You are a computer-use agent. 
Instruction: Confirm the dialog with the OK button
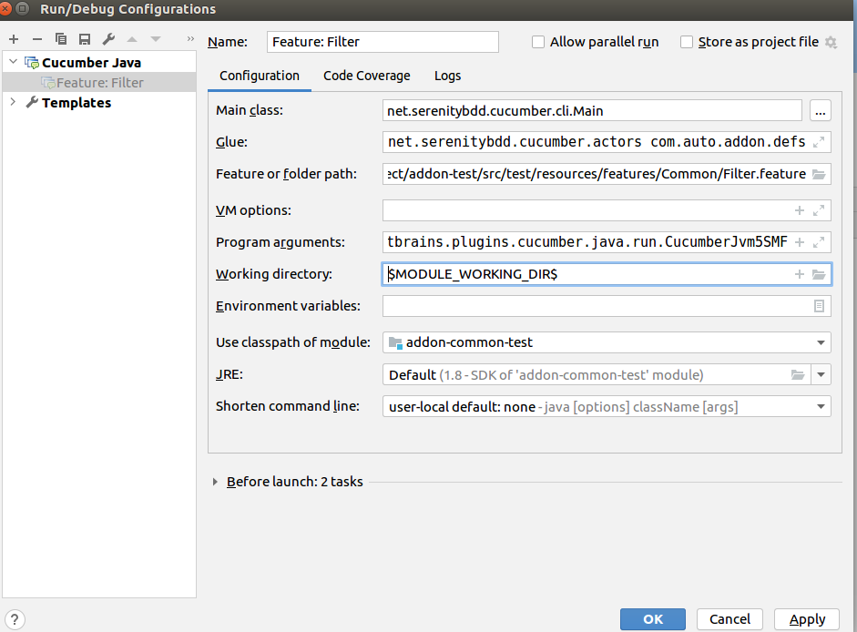pos(653,619)
